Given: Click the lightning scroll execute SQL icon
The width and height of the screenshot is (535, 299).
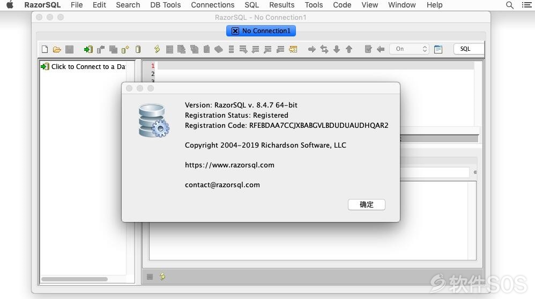Looking at the screenshot, I should point(157,49).
